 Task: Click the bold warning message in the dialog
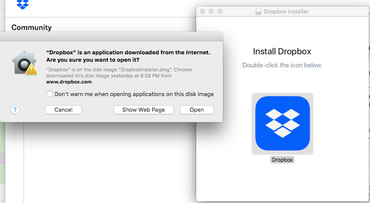click(128, 56)
